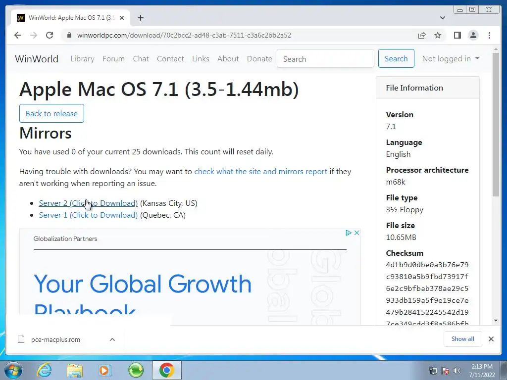The height and width of the screenshot is (380, 507).
Task: Close the Globalization Partners ad
Action: pos(356,233)
